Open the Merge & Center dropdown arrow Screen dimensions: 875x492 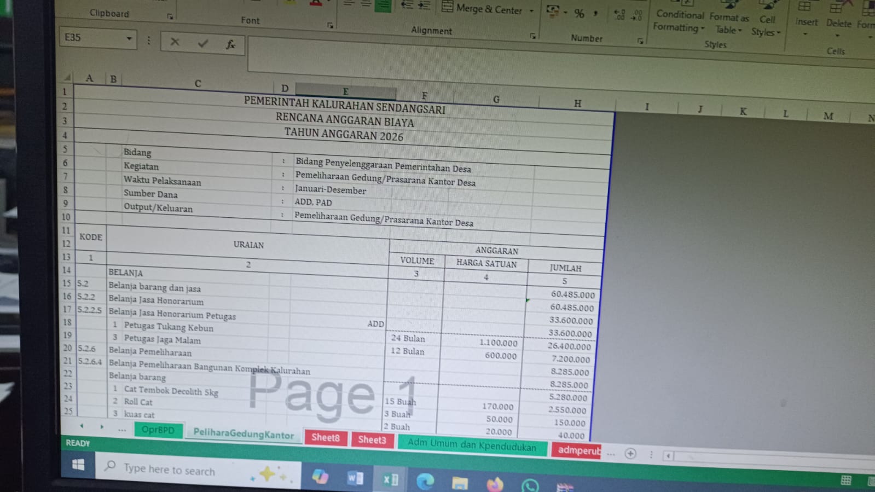point(531,10)
